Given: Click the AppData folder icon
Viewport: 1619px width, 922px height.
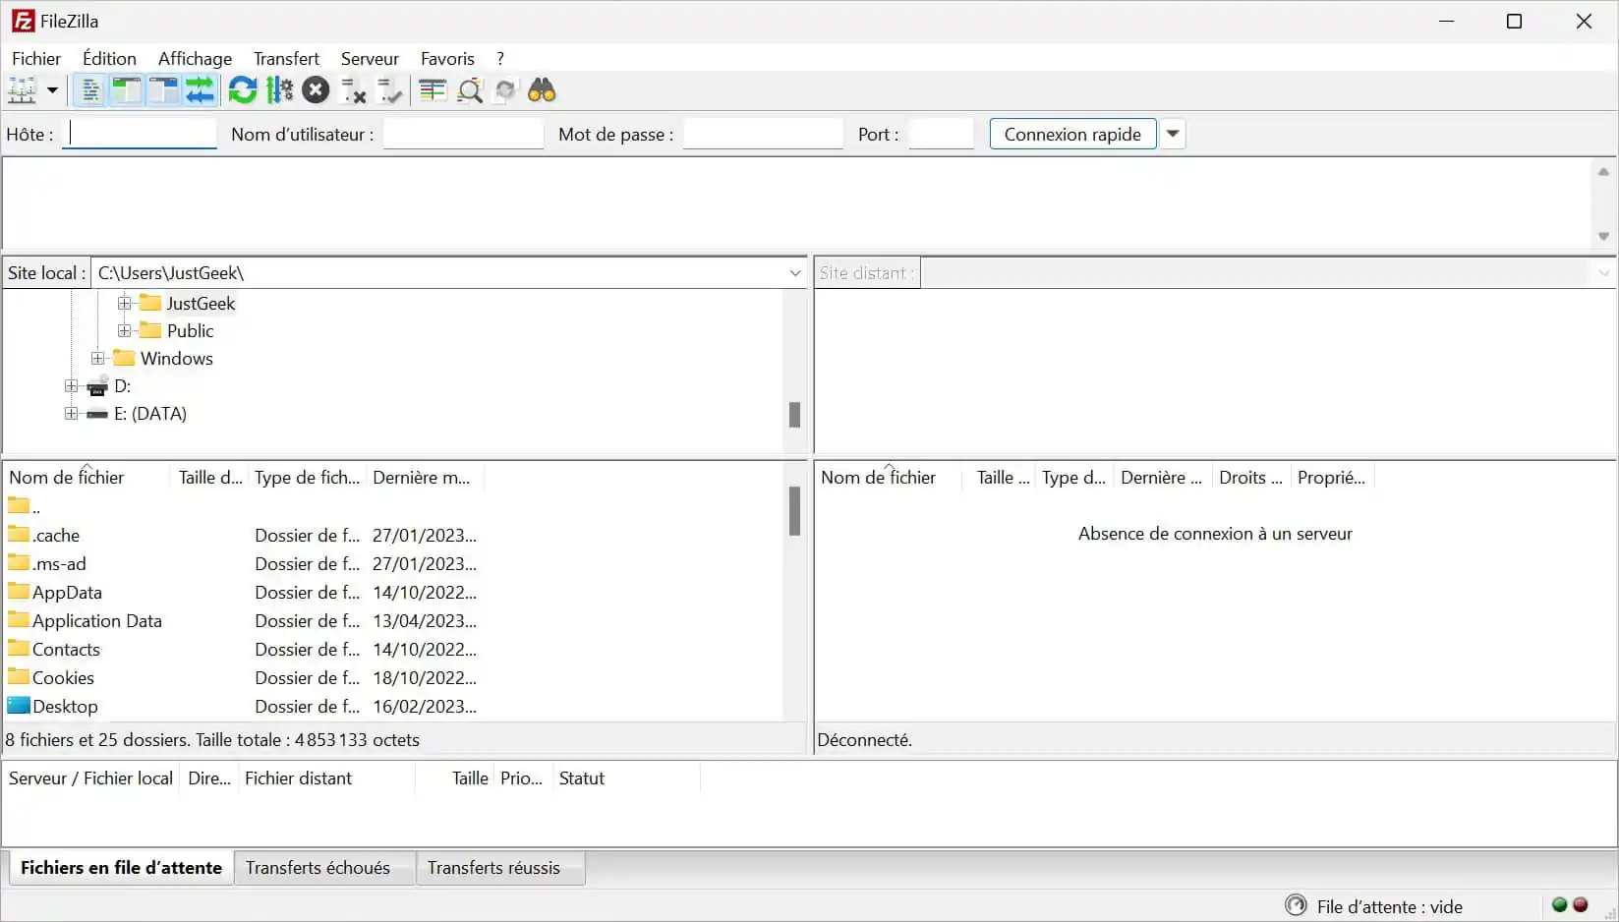Looking at the screenshot, I should click(19, 592).
